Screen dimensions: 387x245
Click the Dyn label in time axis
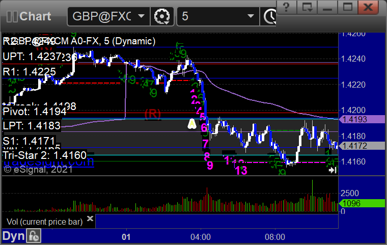pos(14,236)
